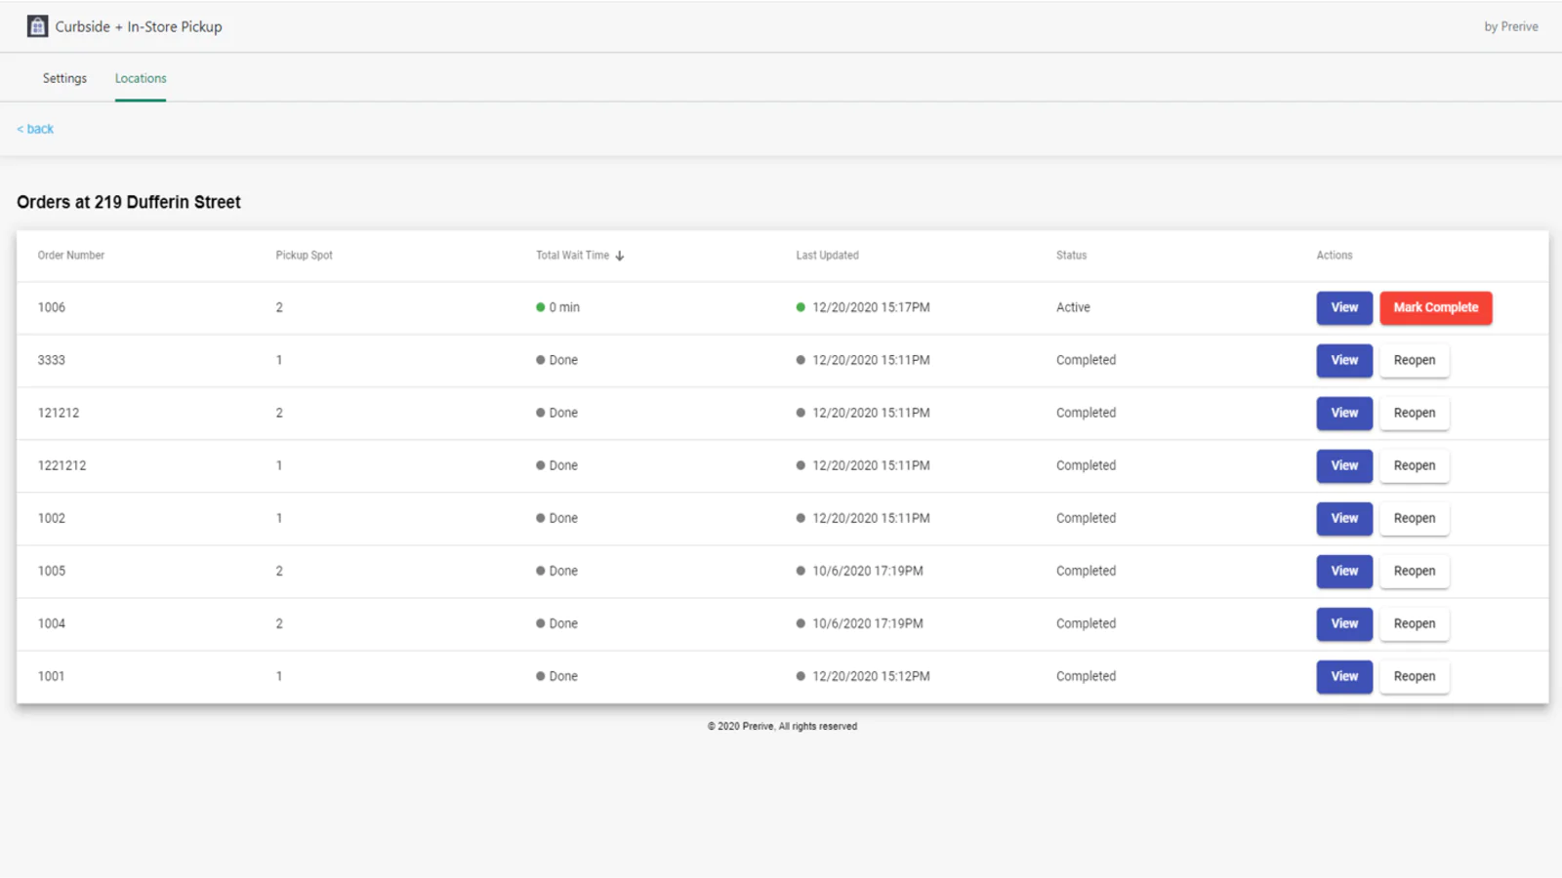
Task: View order 121212 details
Action: click(x=1344, y=413)
